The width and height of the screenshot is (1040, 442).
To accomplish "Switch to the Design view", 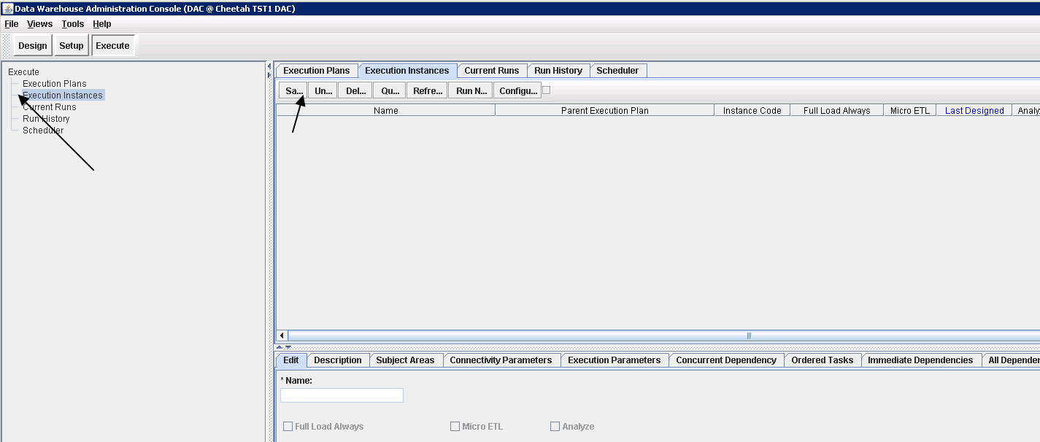I will click(x=32, y=44).
